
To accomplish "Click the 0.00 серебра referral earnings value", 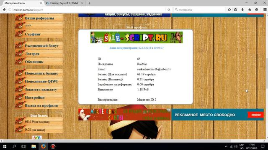I will point(145,84).
